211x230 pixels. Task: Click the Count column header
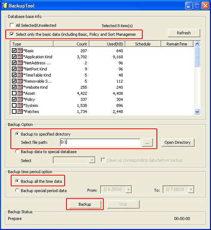tap(71, 44)
